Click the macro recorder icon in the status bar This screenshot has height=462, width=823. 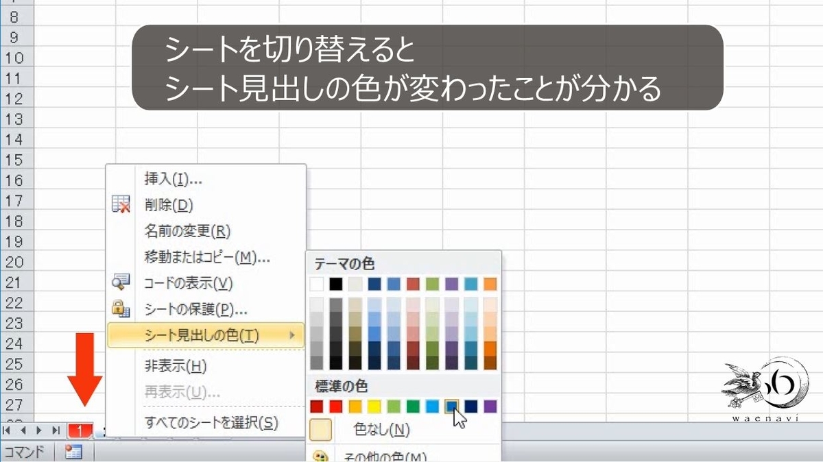[x=75, y=452]
